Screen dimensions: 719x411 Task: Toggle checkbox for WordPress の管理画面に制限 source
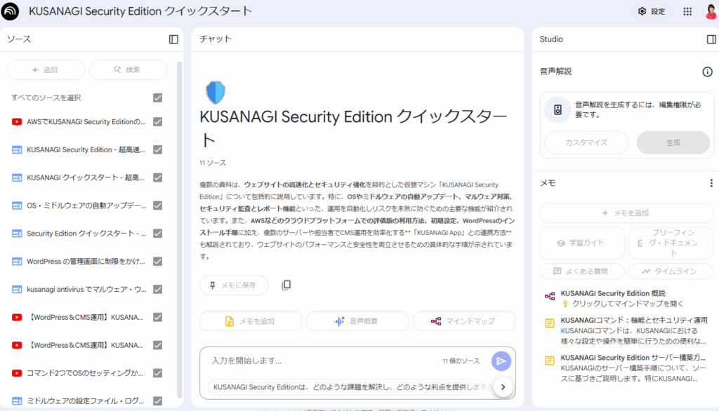coord(158,262)
